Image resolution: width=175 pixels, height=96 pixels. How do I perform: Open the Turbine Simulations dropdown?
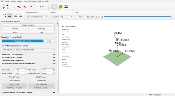tap(37, 17)
